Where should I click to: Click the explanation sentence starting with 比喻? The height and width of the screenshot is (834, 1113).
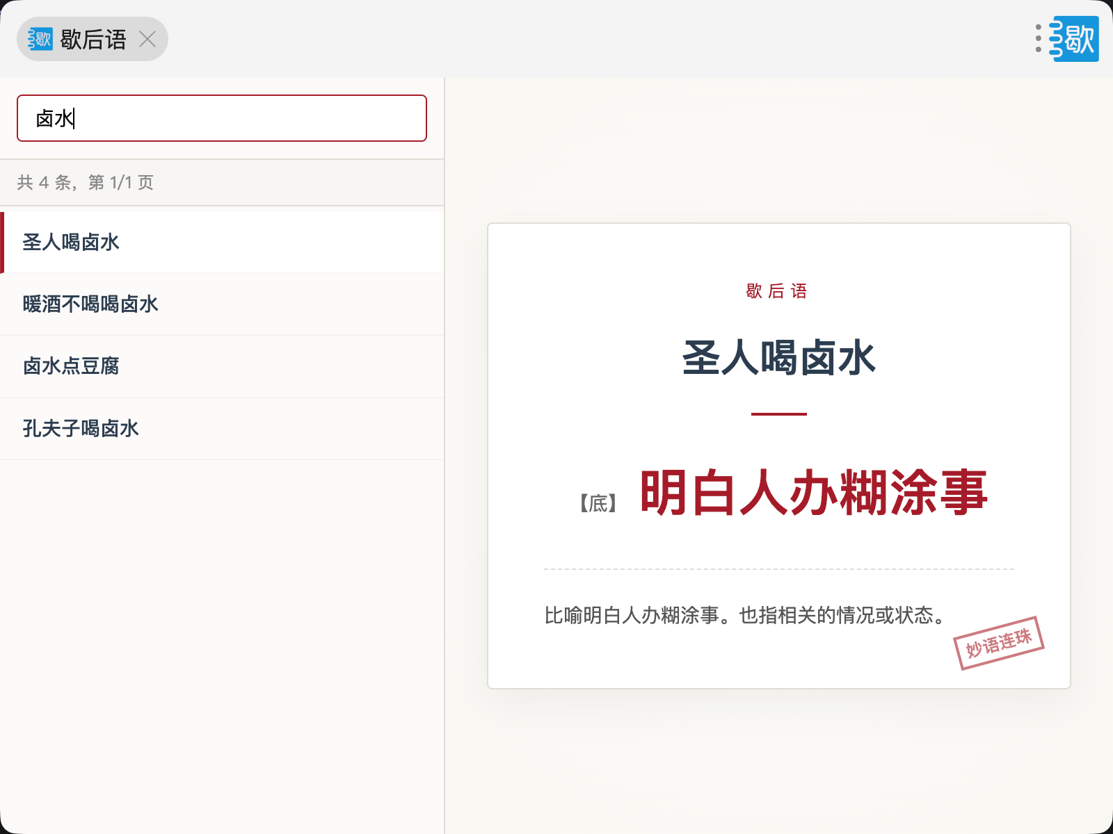[746, 615]
